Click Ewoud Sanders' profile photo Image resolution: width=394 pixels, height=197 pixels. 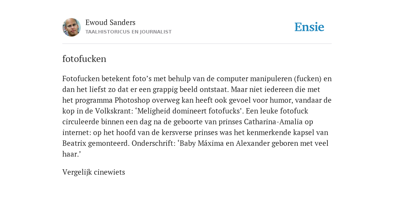72,27
